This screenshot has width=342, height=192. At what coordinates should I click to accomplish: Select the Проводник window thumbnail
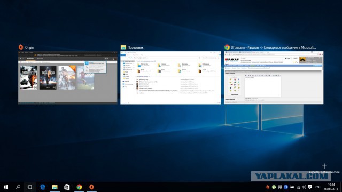[x=170, y=78]
